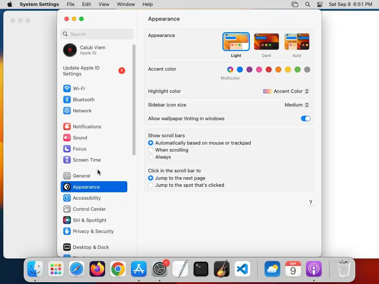This screenshot has width=379, height=284.
Task: Toggle Allow wallpaper tinting in windows
Action: [305, 119]
